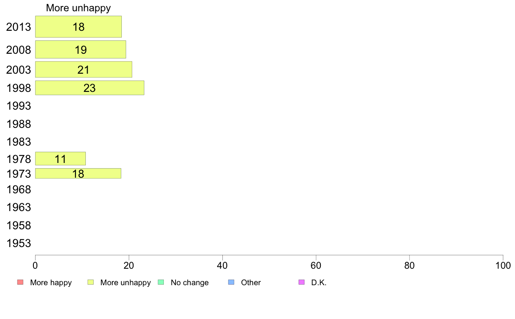Click the 1968 year label

pyautogui.click(x=19, y=189)
